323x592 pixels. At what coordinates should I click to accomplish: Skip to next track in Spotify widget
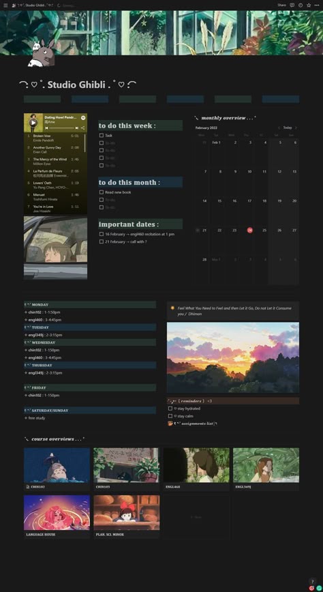point(76,128)
